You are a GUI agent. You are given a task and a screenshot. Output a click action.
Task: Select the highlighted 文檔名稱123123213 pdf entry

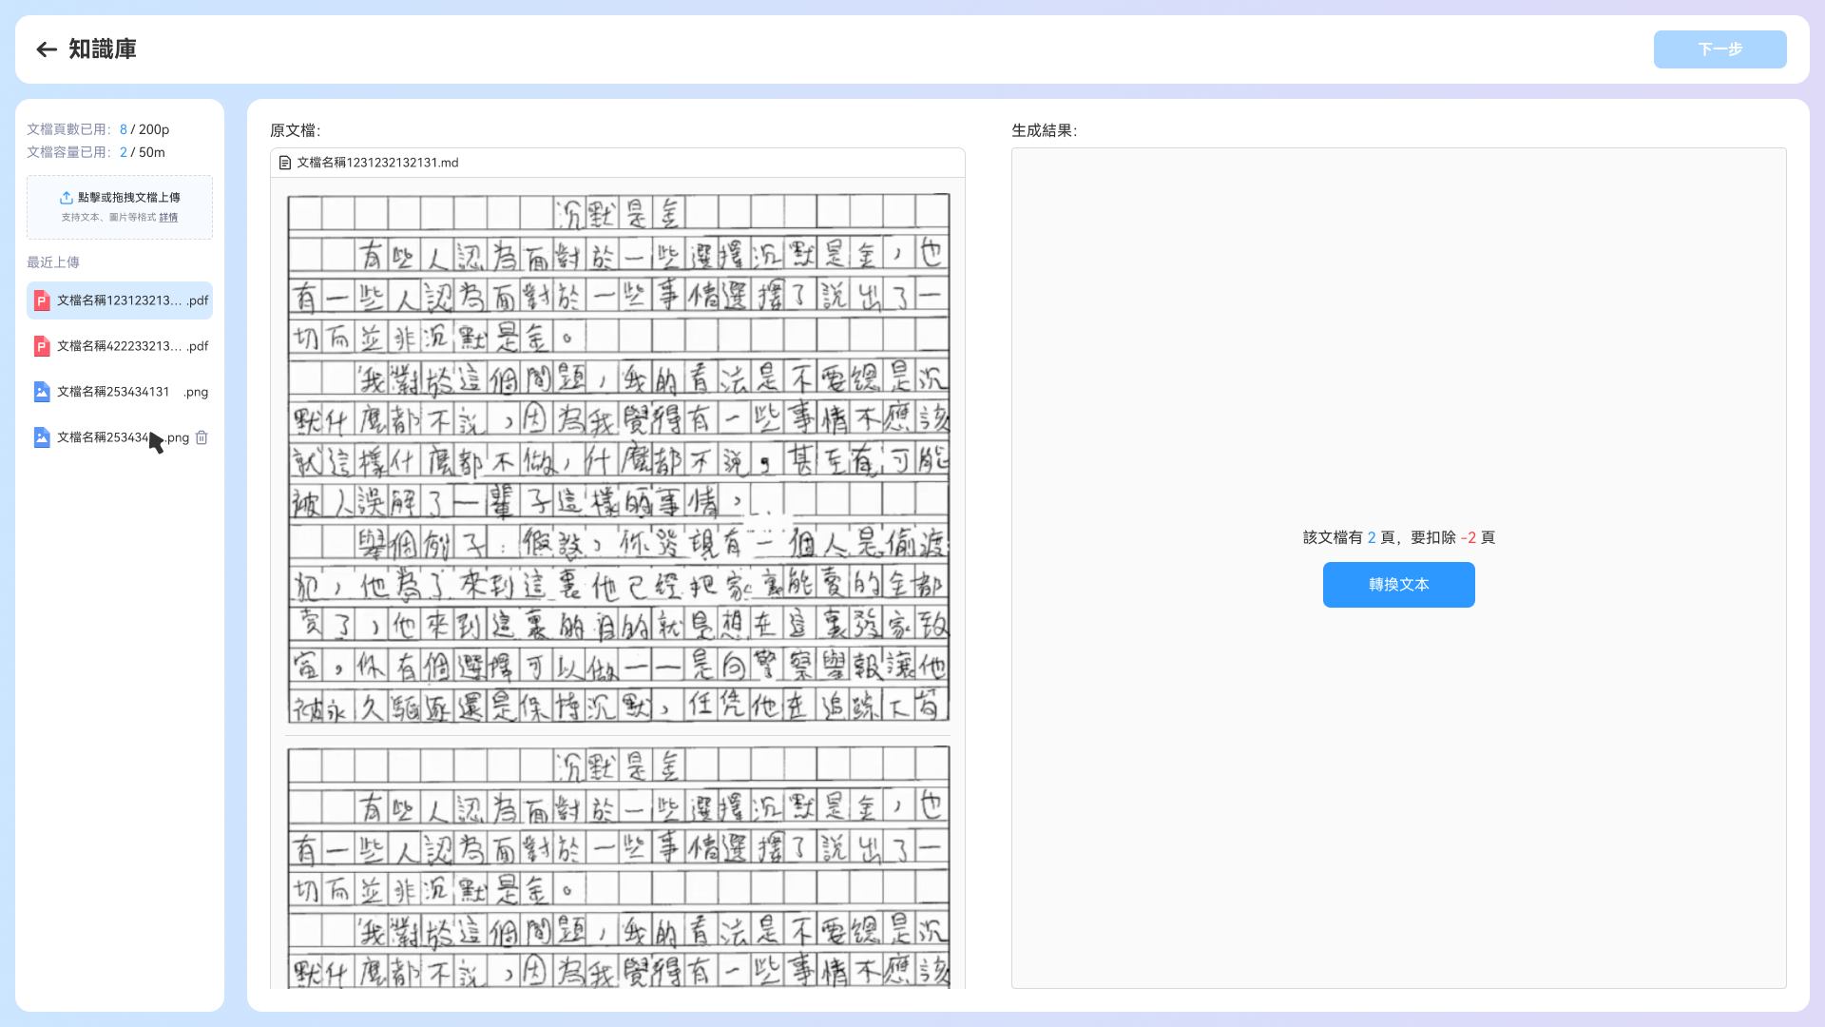pyautogui.click(x=120, y=300)
